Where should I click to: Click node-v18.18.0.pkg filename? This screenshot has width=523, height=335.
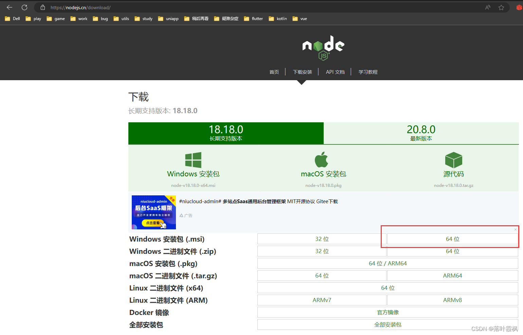click(323, 186)
